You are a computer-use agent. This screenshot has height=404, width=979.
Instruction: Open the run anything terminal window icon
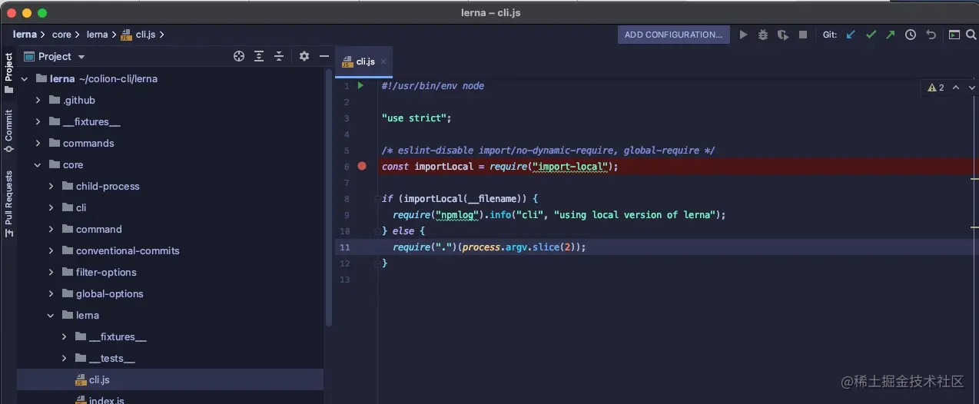(x=954, y=35)
